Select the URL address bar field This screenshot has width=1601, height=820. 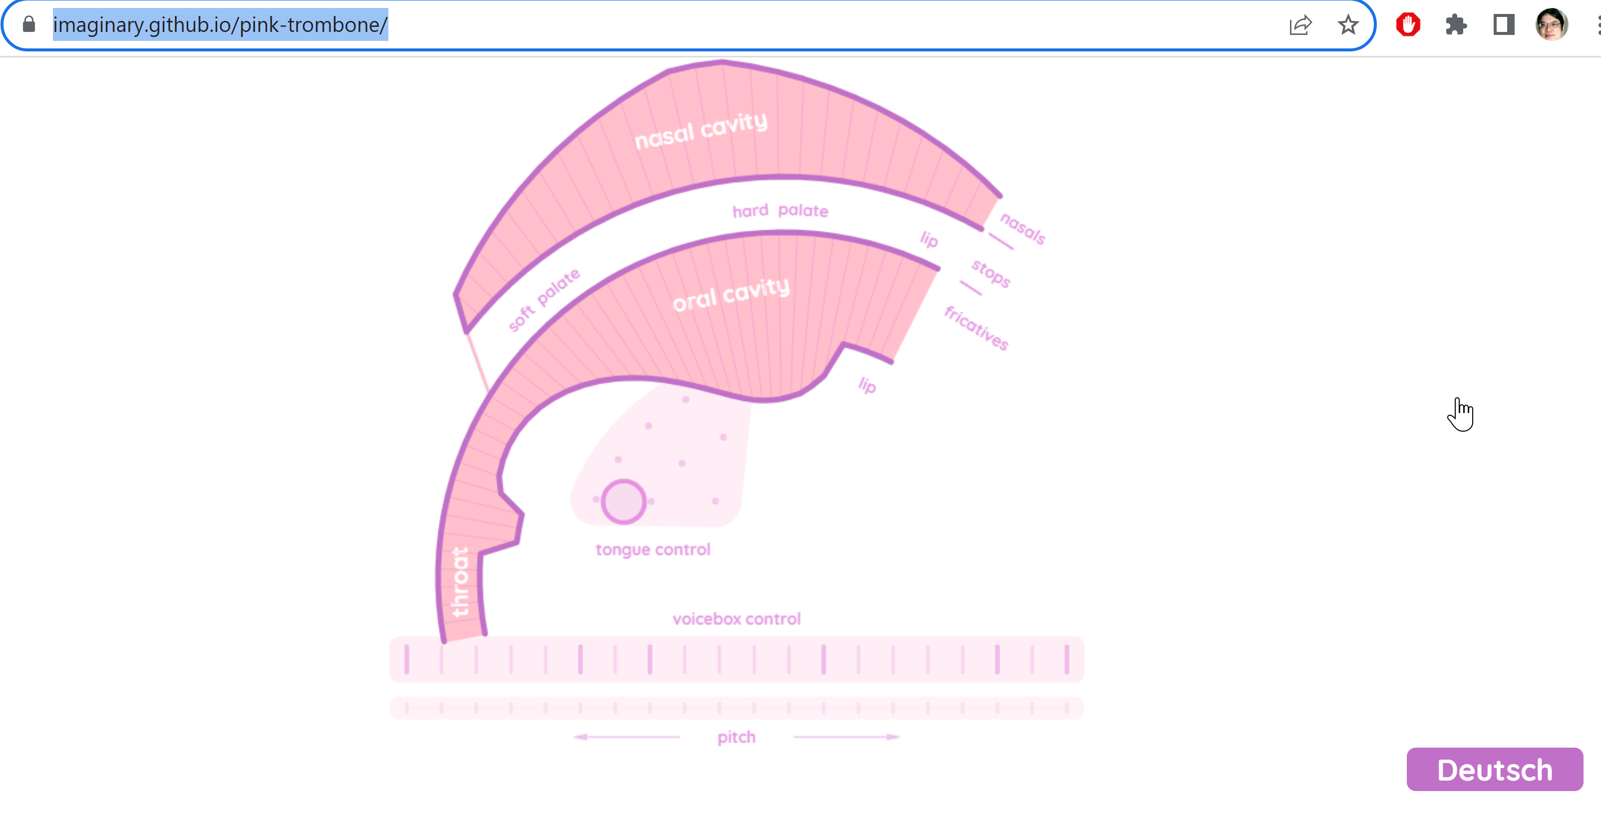(x=688, y=25)
